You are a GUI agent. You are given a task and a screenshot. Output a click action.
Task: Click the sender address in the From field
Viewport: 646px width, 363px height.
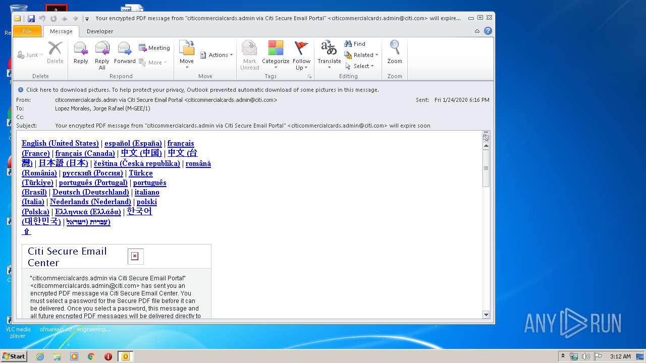(166, 100)
